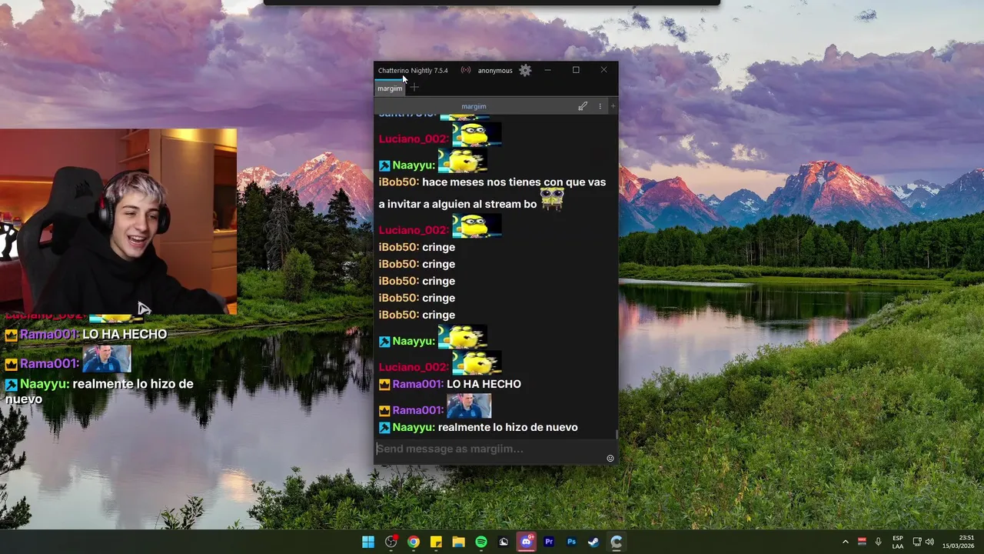Maximize the Chatterino window

click(x=576, y=70)
